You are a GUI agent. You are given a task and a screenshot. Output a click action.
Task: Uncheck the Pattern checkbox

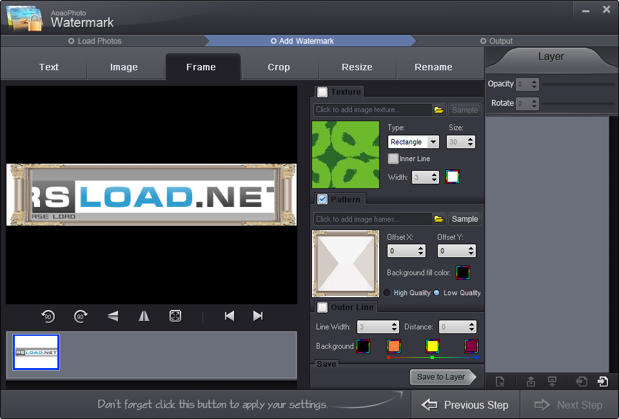(322, 199)
